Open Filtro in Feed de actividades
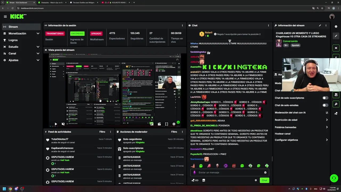This screenshot has width=341, height=192. 102,132
